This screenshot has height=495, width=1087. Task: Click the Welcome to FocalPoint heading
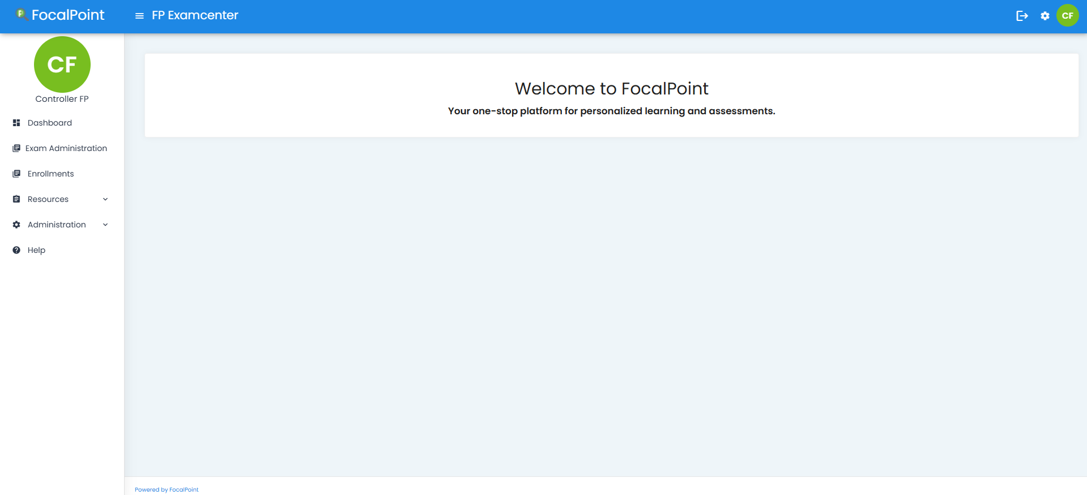coord(612,88)
